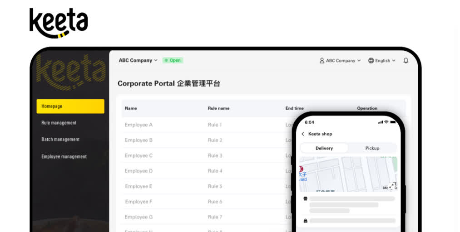Image resolution: width=460 pixels, height=232 pixels.
Task: Click the Name column header
Action: (x=131, y=108)
